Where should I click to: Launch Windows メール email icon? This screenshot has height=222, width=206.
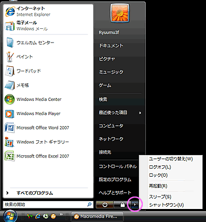pyautogui.click(x=10, y=26)
